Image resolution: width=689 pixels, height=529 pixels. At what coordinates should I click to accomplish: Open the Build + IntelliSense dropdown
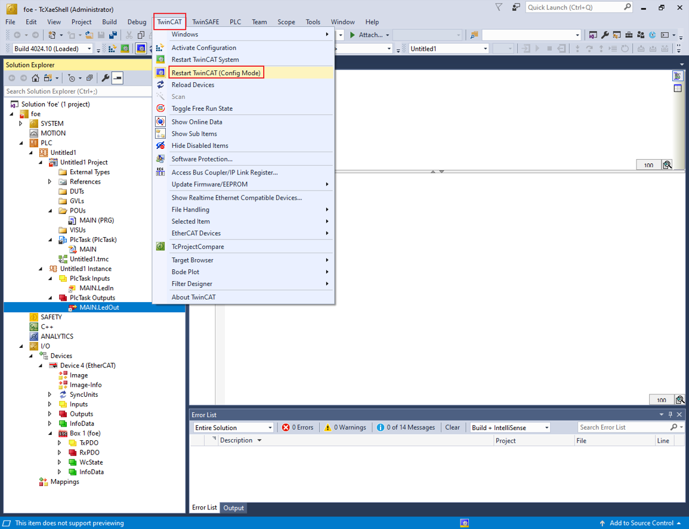(509, 427)
